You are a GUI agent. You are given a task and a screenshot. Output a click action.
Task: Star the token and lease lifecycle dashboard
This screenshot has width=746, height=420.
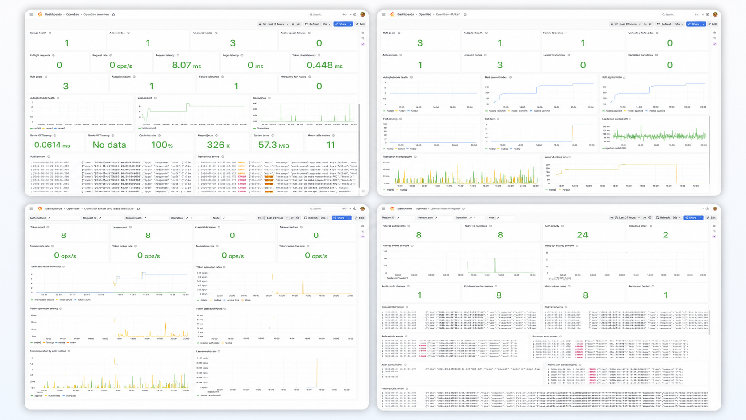pos(138,208)
